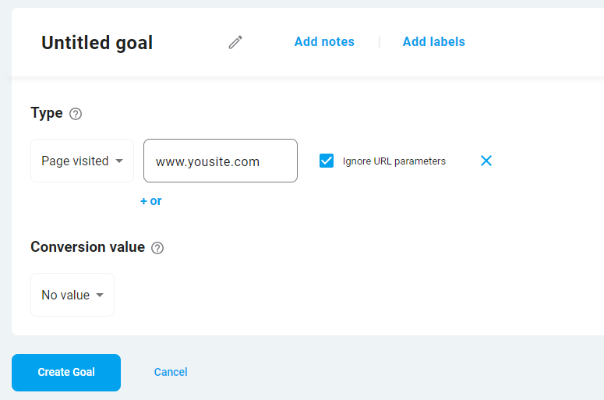Viewport: 604px width, 400px height.
Task: Focus the www.yousite.com URL input field
Action: coord(221,161)
